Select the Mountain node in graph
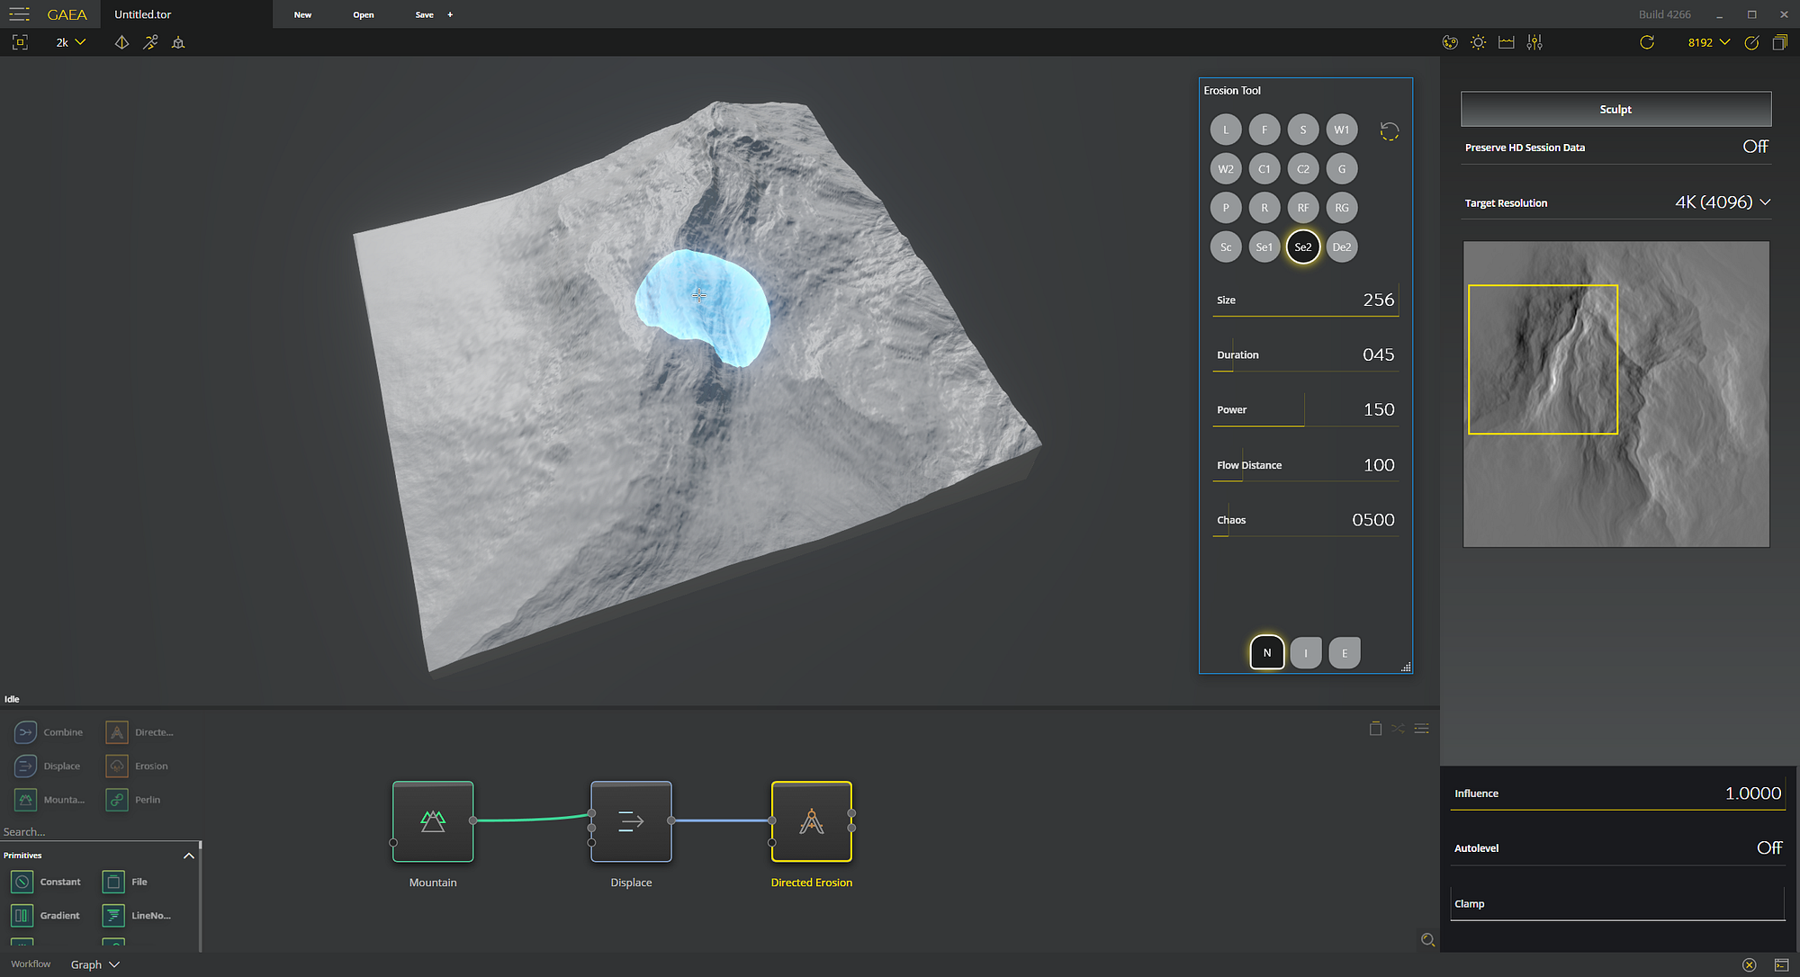 point(433,820)
